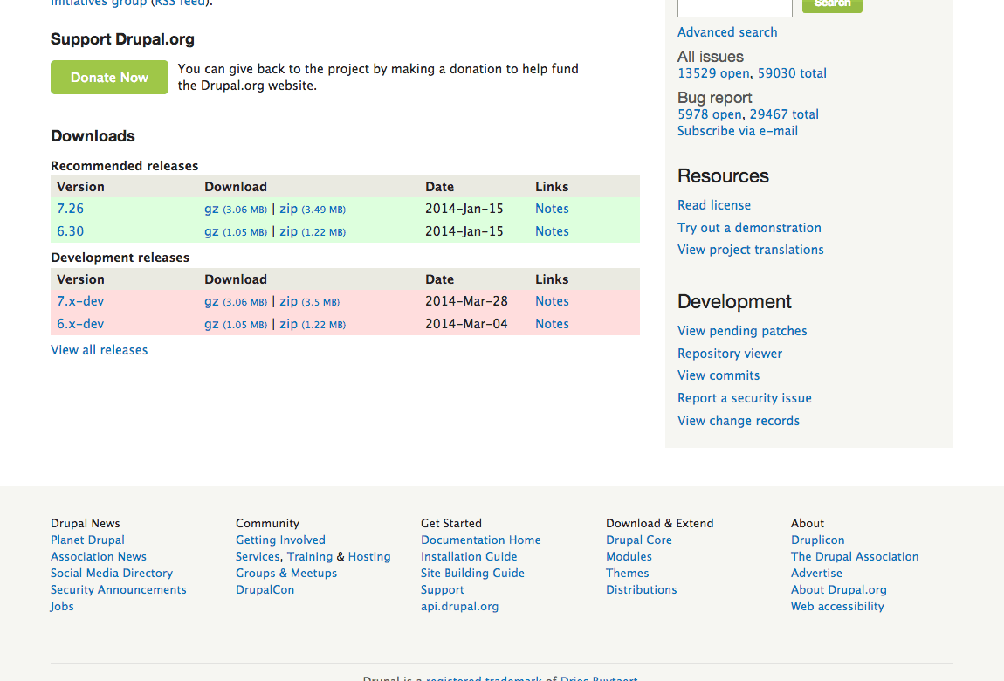Open the Read license link
Screen dimensions: 1004x681
(x=714, y=205)
